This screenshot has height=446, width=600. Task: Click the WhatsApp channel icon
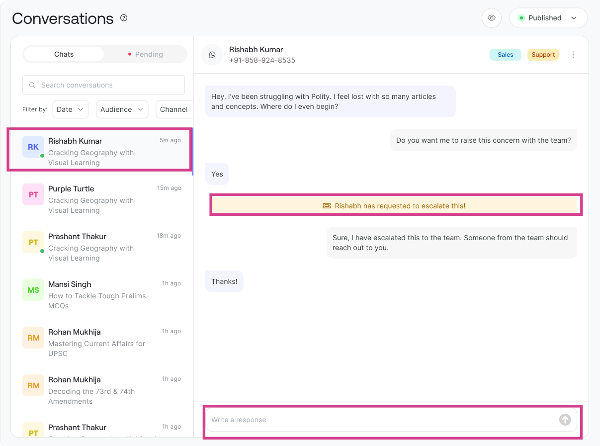pos(212,55)
